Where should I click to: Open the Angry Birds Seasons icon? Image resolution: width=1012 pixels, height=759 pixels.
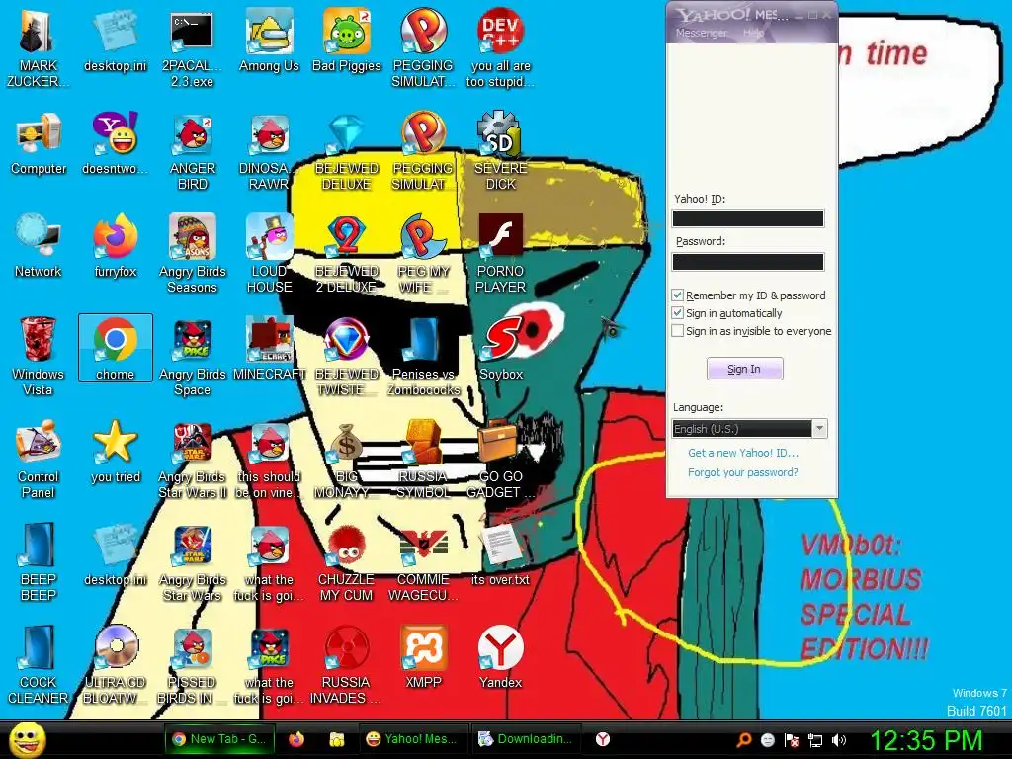(192, 252)
